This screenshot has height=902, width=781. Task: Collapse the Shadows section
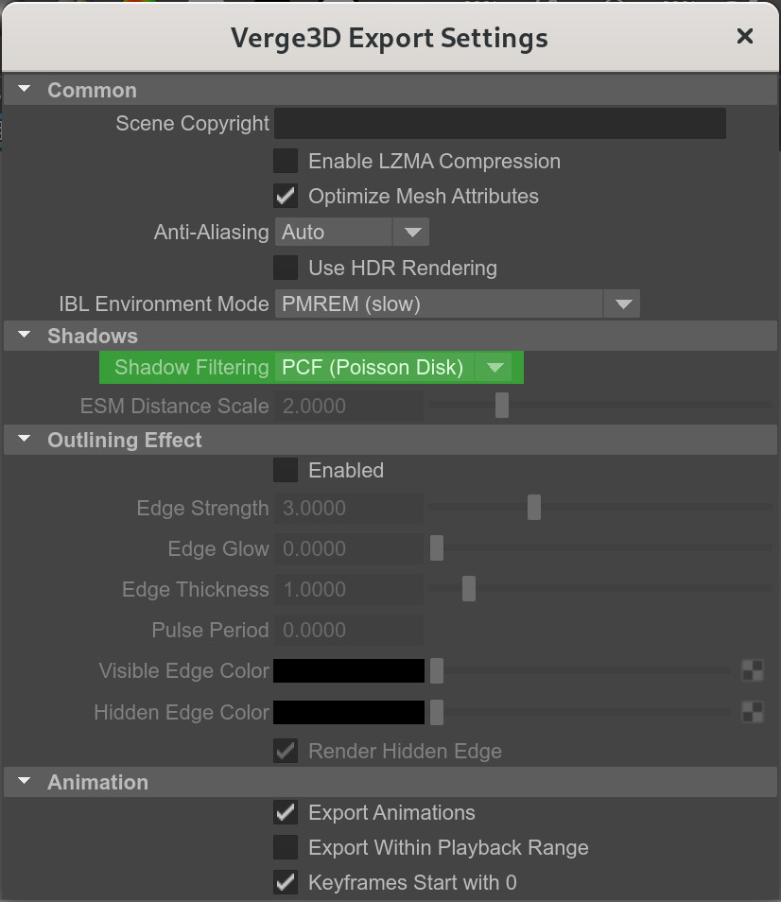25,335
